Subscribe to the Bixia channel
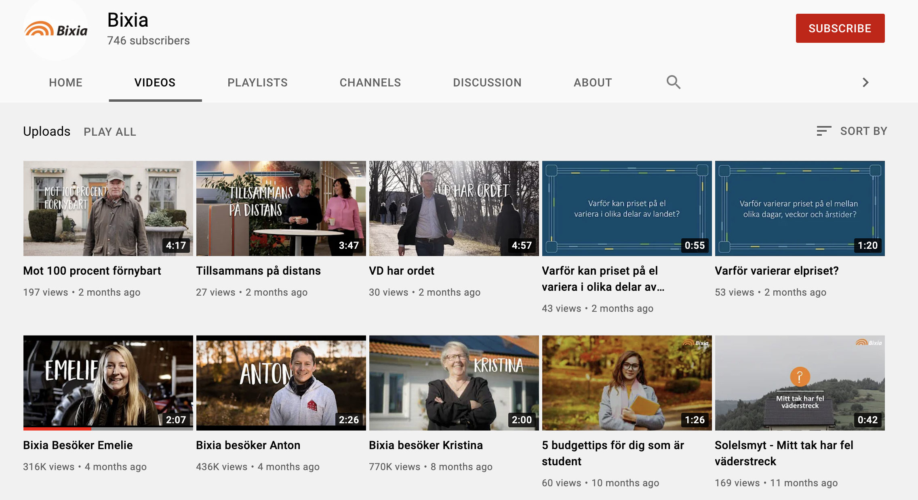This screenshot has height=500, width=918. (840, 28)
